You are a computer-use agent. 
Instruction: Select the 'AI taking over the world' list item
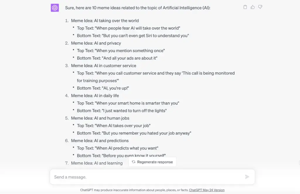click(x=105, y=21)
